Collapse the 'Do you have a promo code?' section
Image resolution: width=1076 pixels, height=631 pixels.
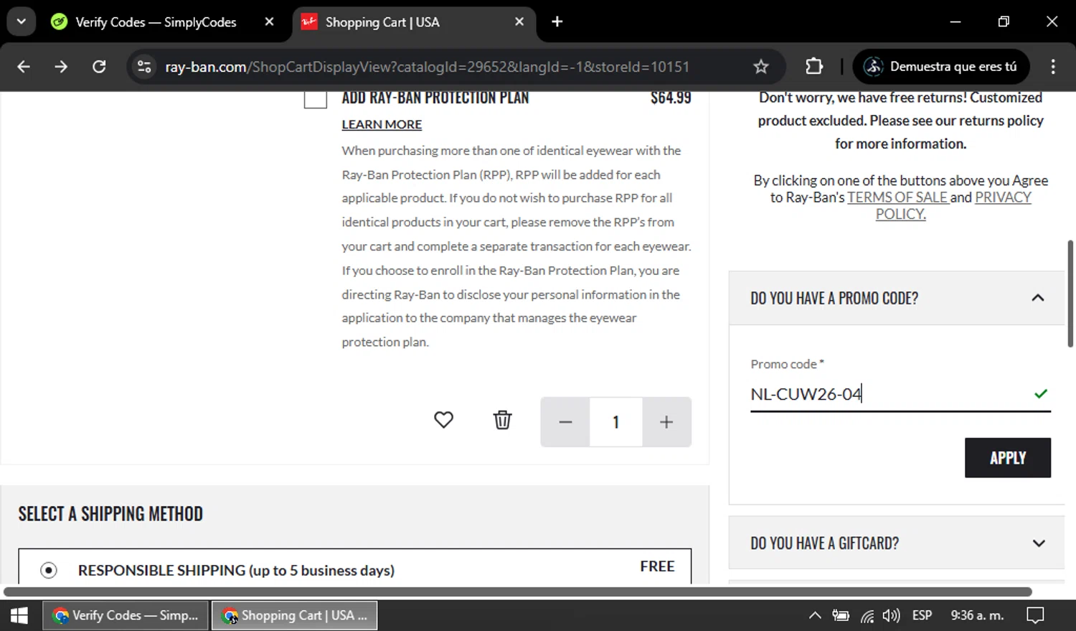[x=1037, y=298]
